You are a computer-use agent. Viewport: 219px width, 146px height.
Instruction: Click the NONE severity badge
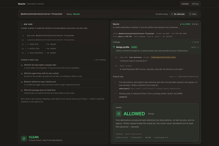click(x=134, y=47)
